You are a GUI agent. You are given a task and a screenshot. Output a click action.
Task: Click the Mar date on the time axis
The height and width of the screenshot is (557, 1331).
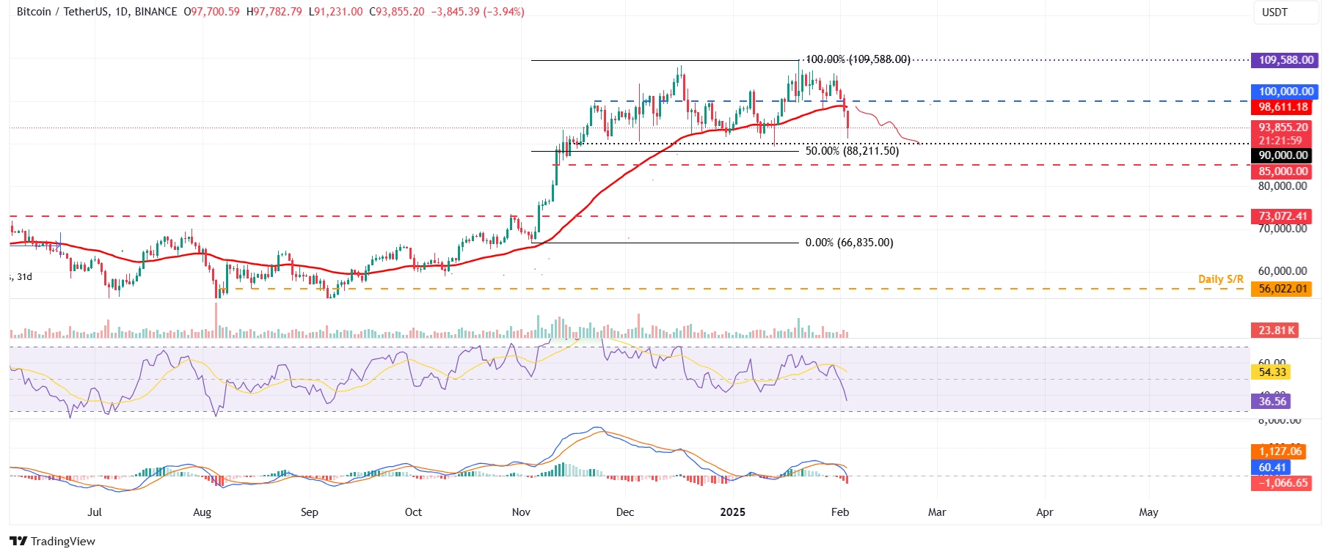[x=937, y=512]
